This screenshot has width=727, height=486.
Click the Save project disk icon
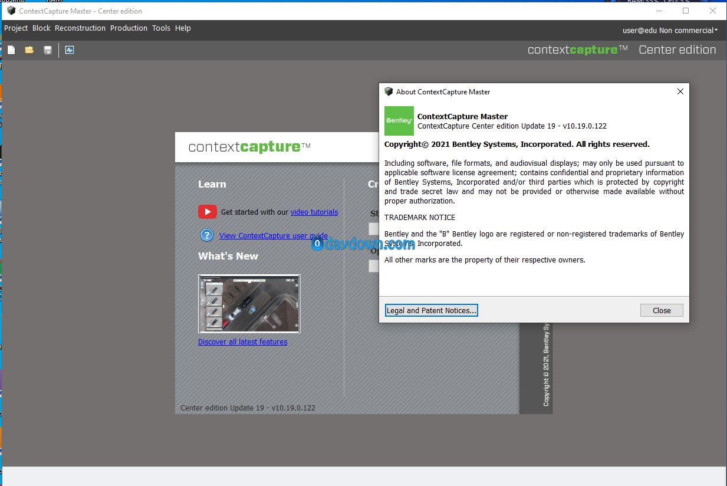(48, 50)
